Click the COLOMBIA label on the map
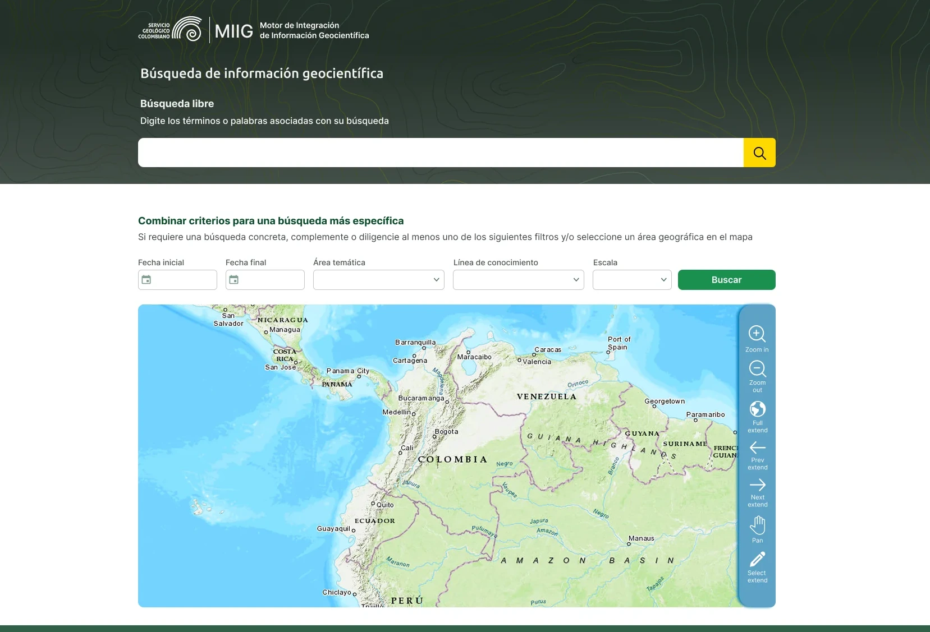 coord(452,459)
